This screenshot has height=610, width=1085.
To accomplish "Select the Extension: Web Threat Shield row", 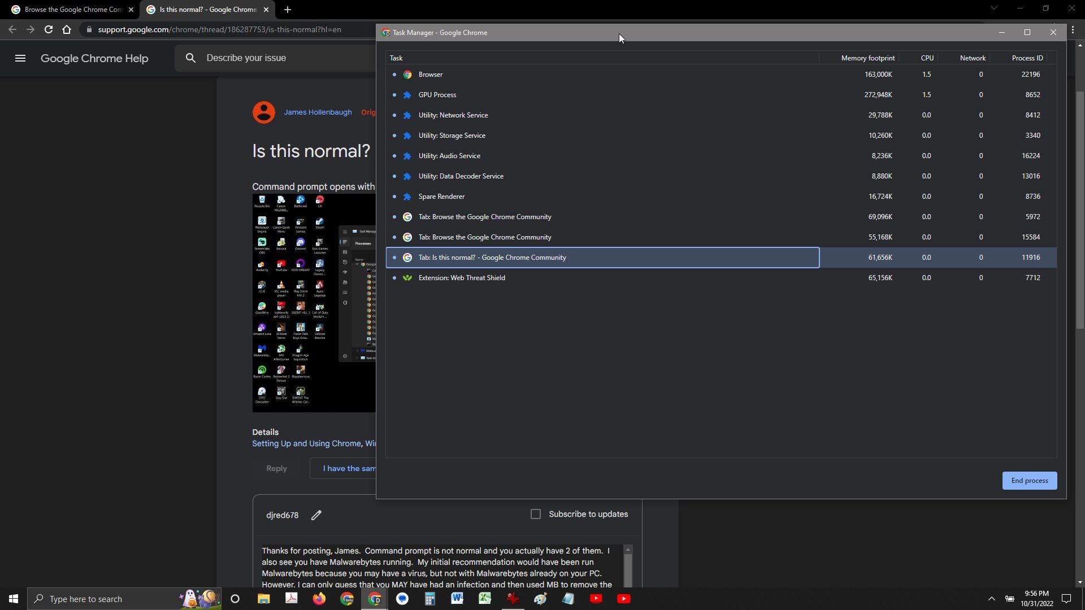I will (x=721, y=278).
